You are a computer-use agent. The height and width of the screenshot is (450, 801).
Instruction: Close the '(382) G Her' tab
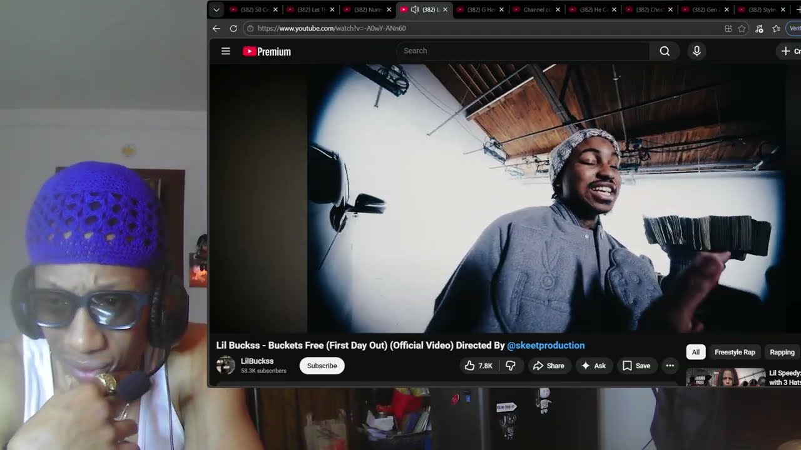501,9
